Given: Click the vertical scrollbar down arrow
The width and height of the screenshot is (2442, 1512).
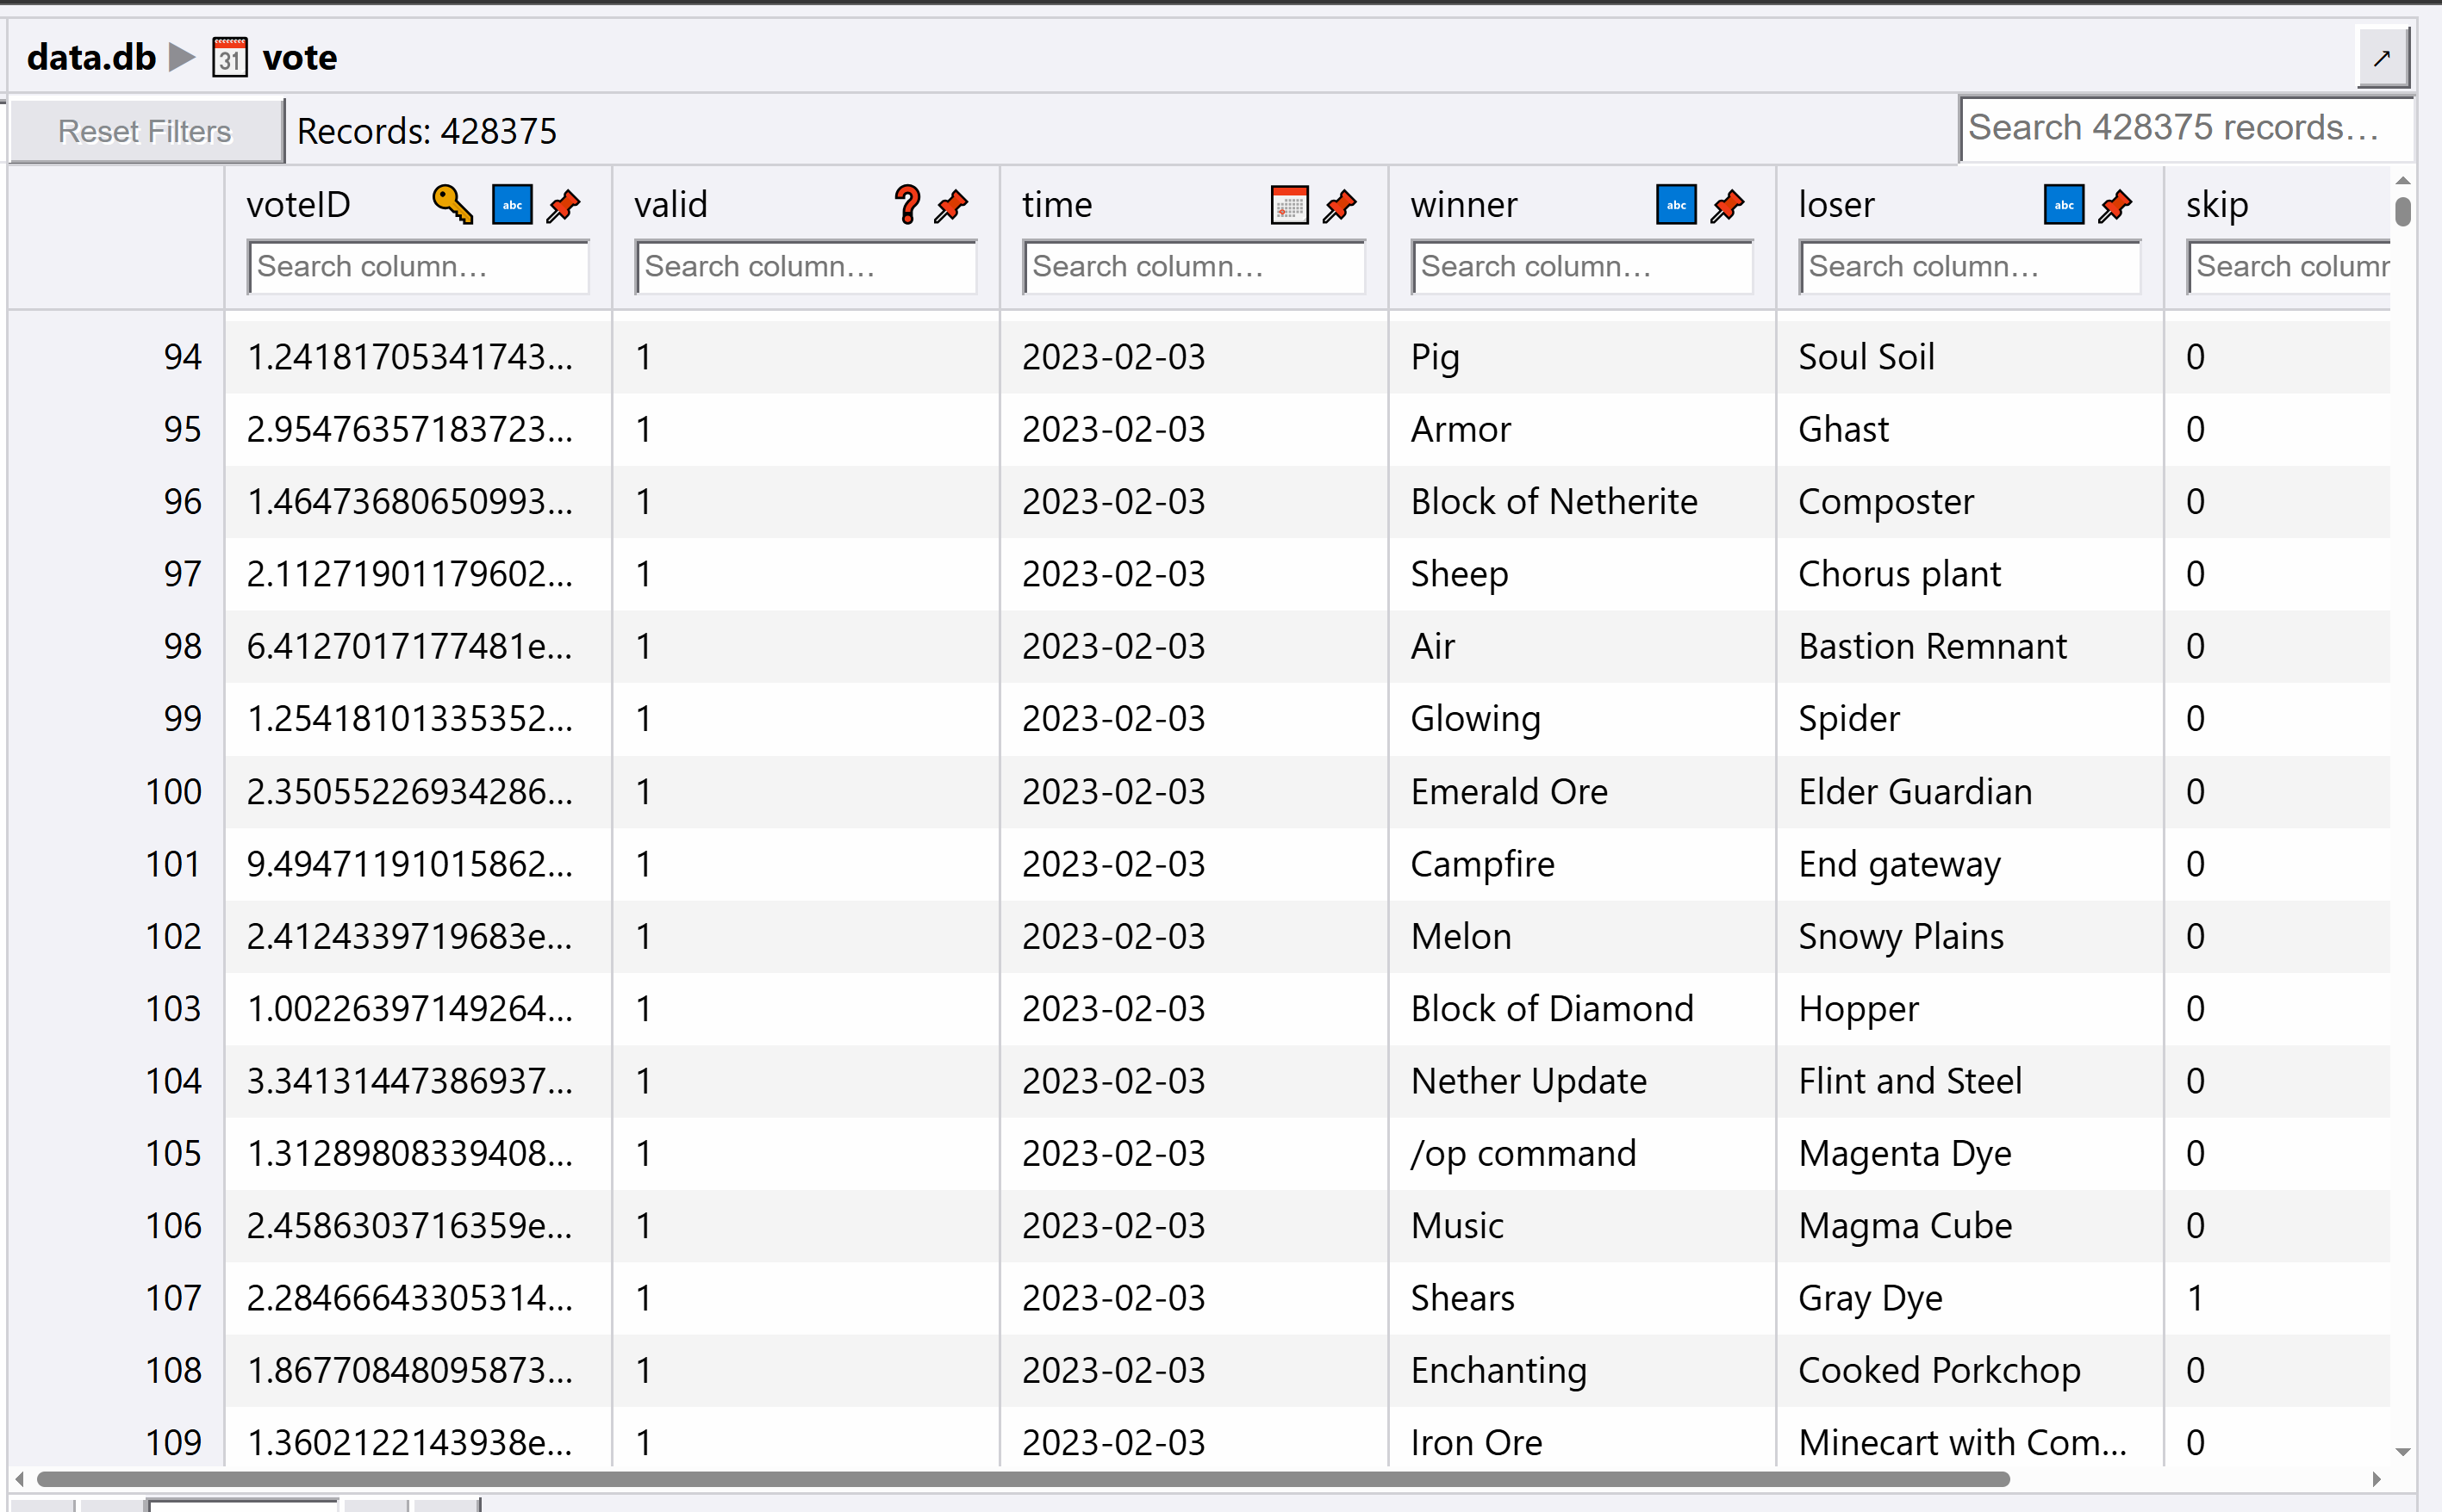Looking at the screenshot, I should click(2403, 1451).
